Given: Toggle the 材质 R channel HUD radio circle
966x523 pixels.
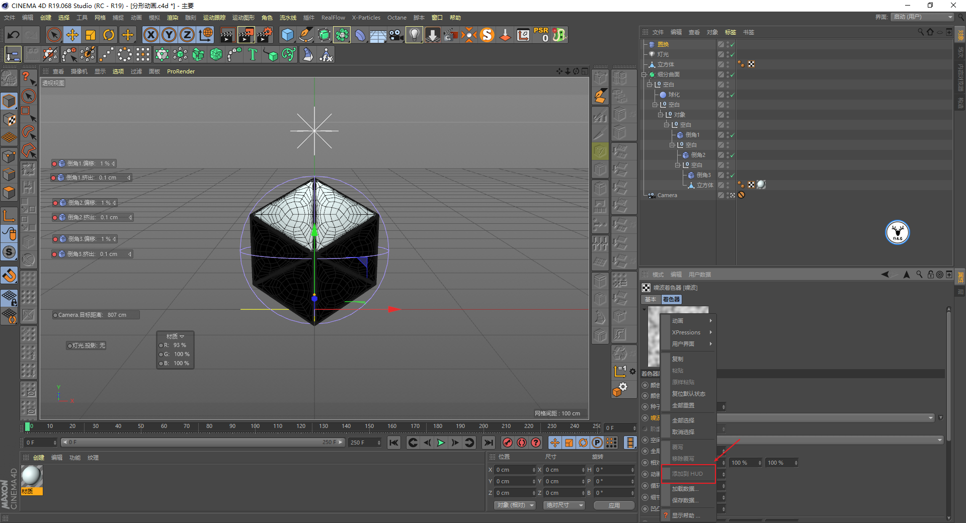Looking at the screenshot, I should [161, 345].
